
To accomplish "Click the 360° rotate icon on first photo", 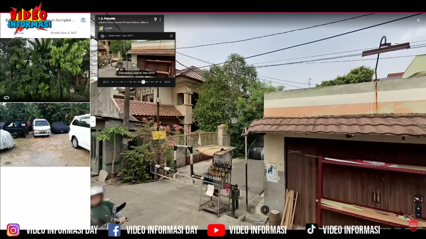I will [6, 98].
